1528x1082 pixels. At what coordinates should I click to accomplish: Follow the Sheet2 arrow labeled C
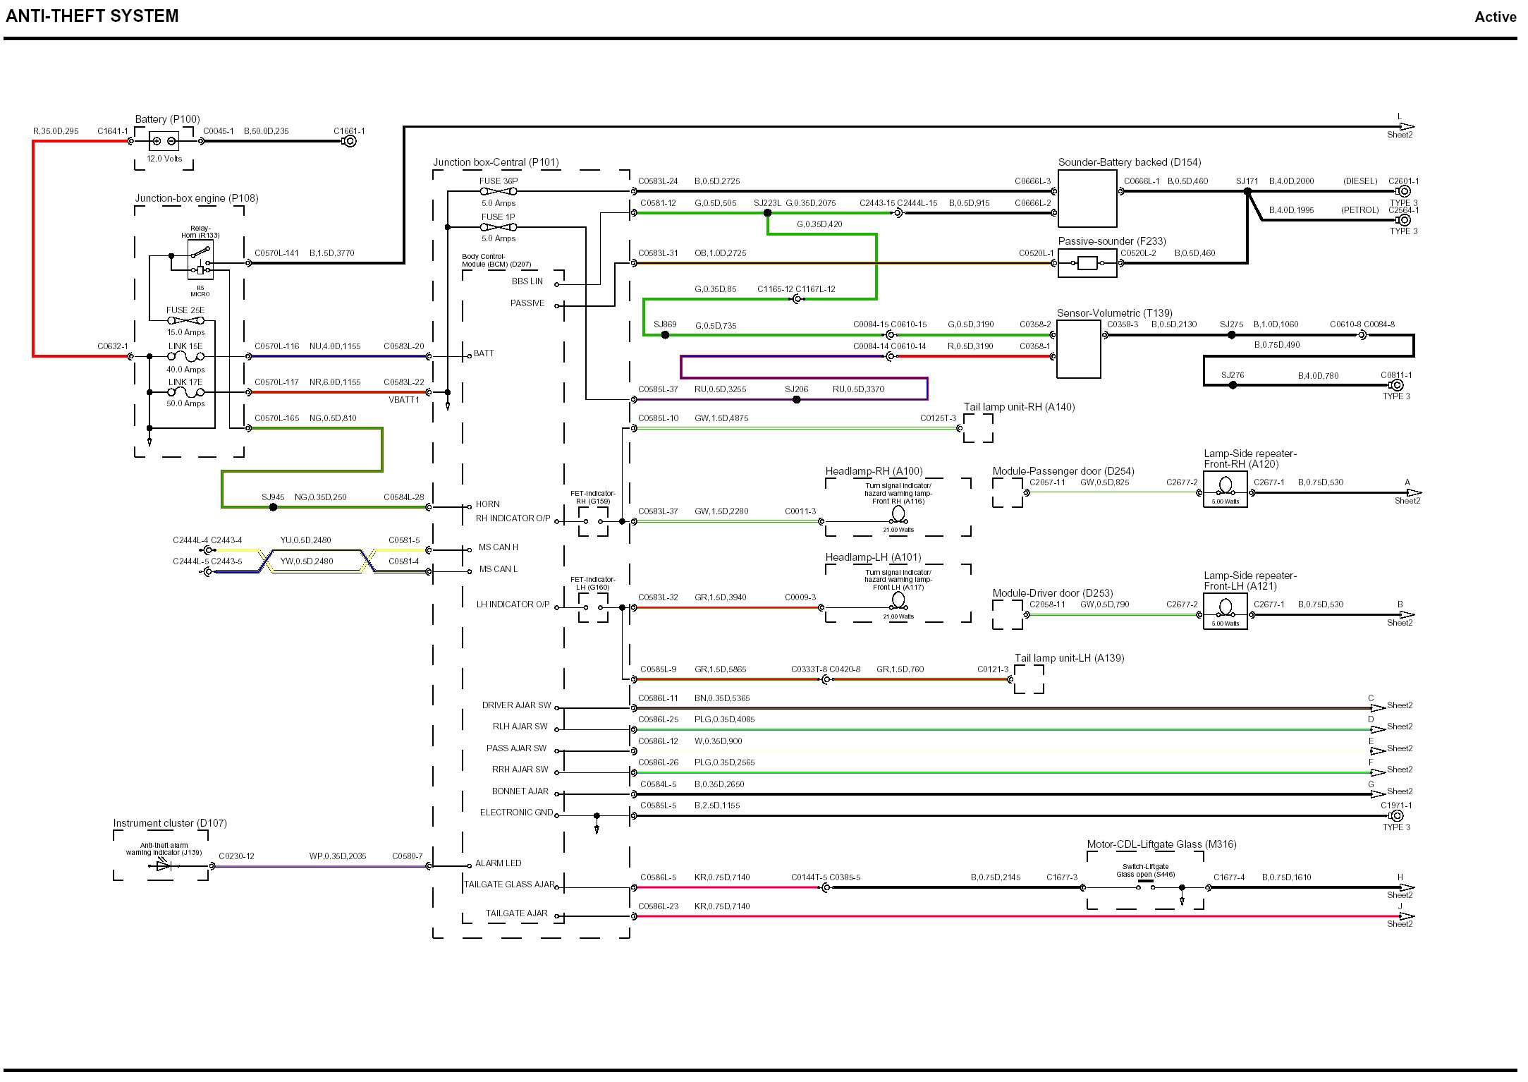coord(1377,707)
